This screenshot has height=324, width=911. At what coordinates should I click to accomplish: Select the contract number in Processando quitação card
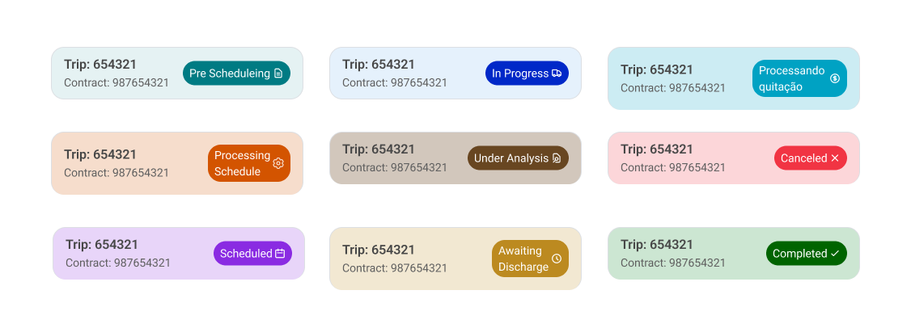click(x=673, y=88)
